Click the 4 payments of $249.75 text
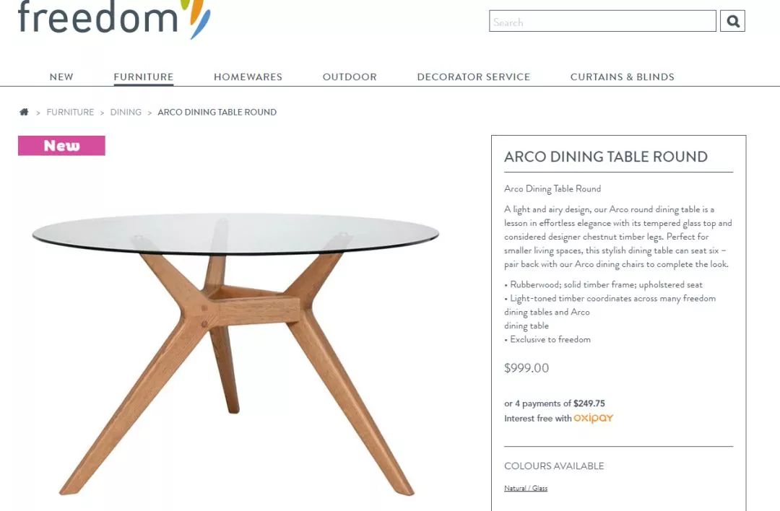780x511 pixels. coord(560,403)
